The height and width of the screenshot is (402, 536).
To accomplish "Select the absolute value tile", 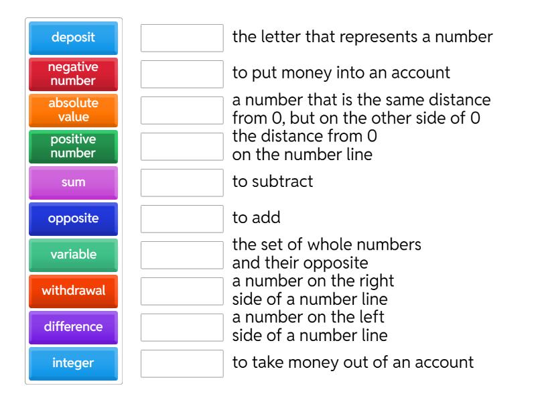I will 72,111.
